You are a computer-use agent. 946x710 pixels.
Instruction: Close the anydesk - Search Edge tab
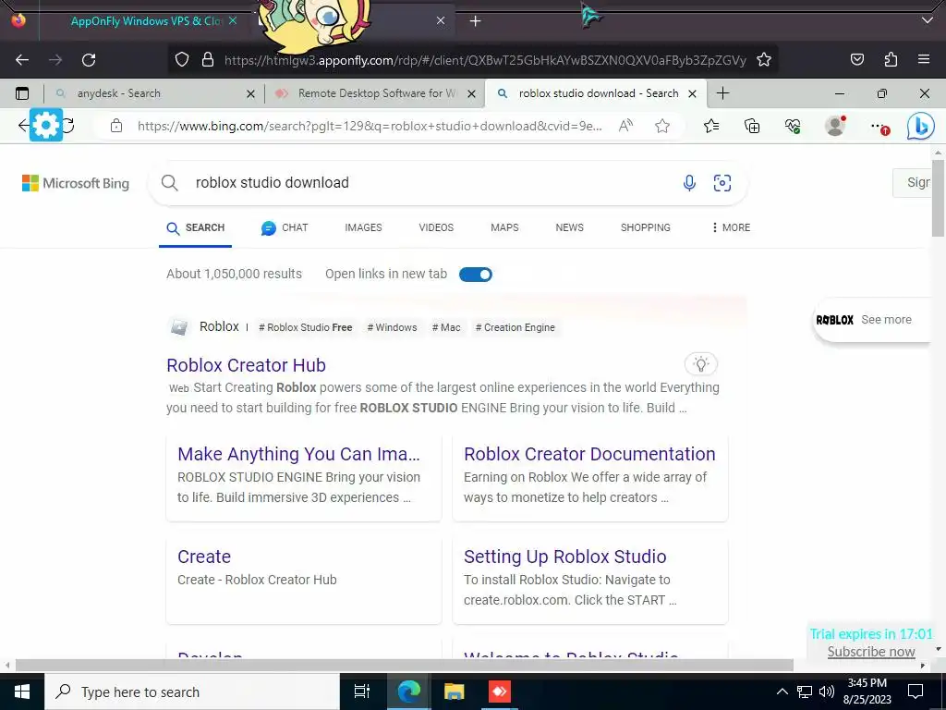pos(251,94)
